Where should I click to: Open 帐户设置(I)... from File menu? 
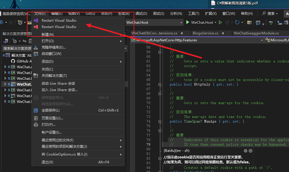(78, 132)
